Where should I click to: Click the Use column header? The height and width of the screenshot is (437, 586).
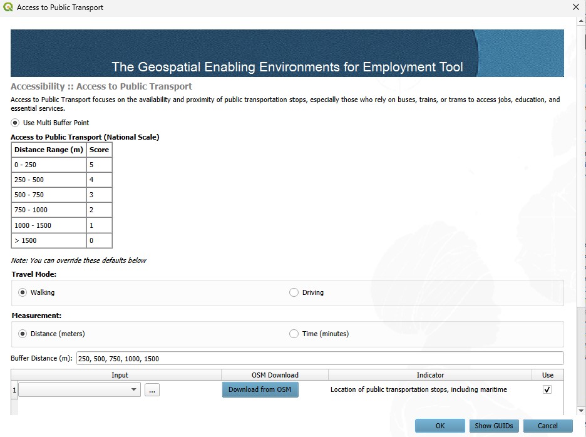548,375
